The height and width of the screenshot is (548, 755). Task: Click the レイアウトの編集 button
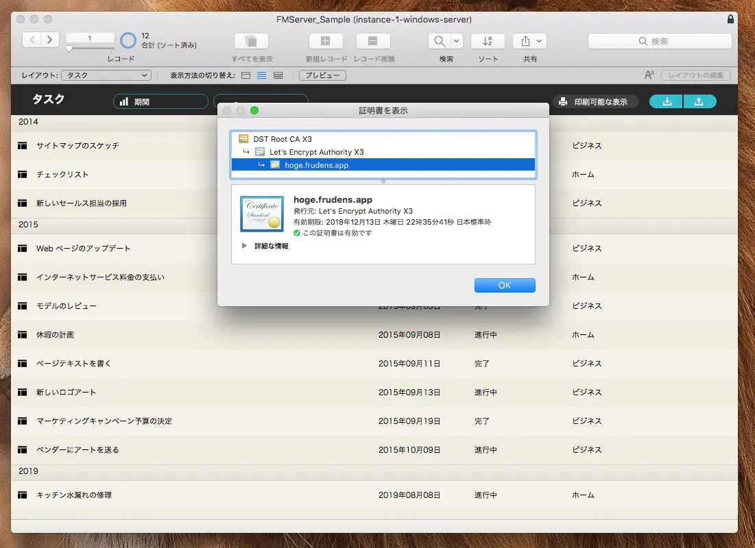[x=696, y=75]
